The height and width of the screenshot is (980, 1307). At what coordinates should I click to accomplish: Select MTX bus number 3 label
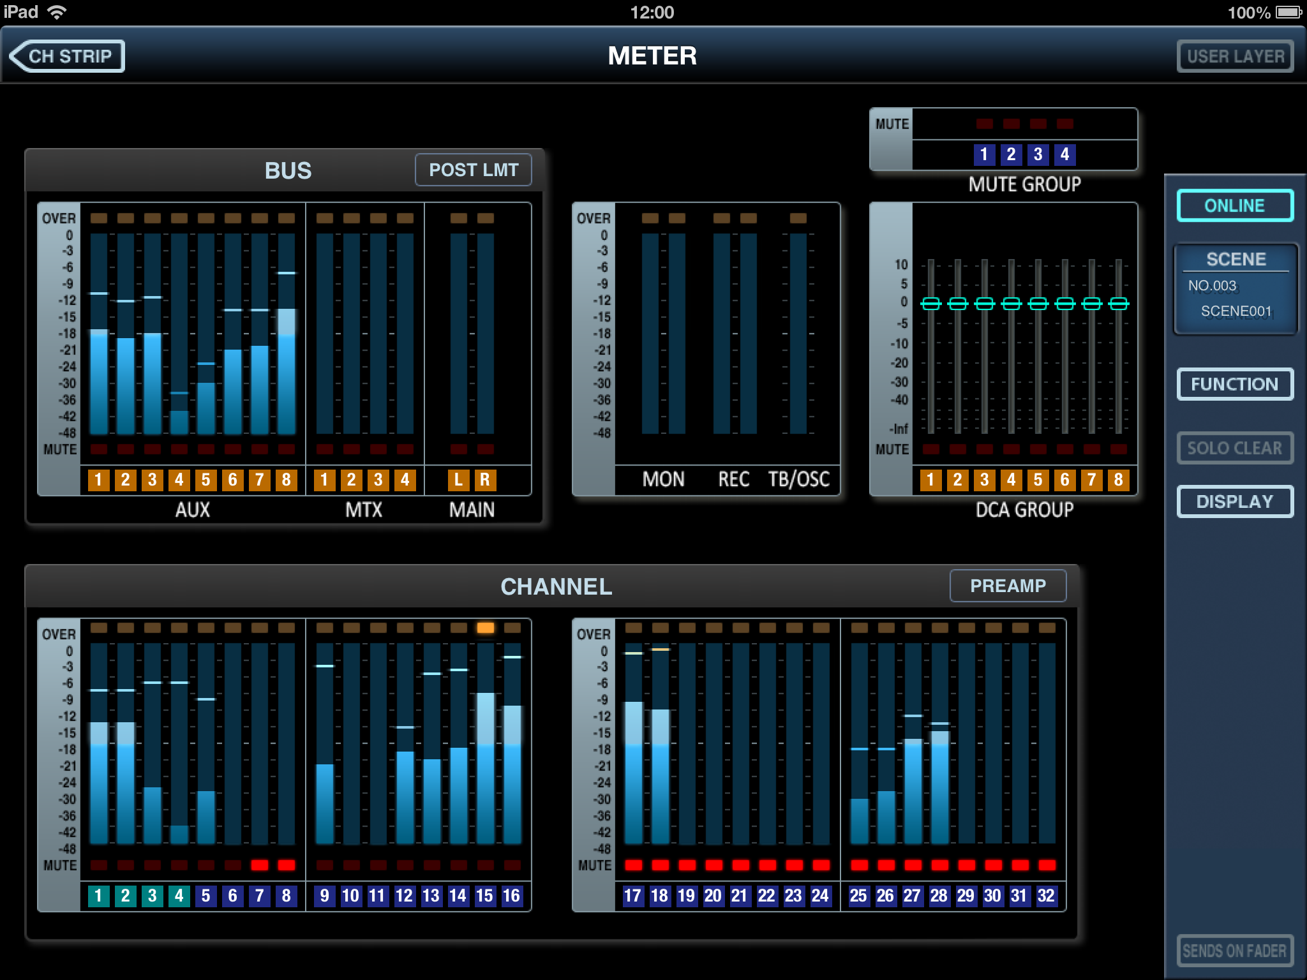point(378,480)
